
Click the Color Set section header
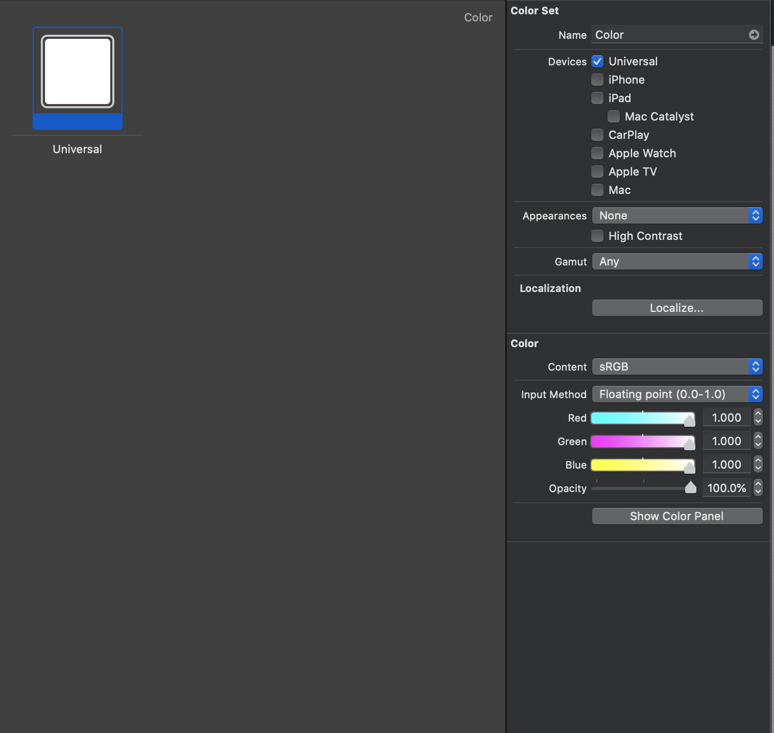point(535,11)
